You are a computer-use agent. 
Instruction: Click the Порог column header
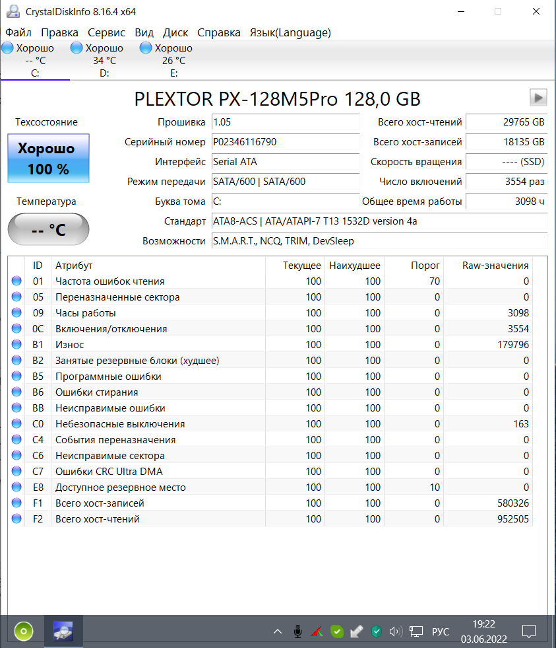coord(414,266)
